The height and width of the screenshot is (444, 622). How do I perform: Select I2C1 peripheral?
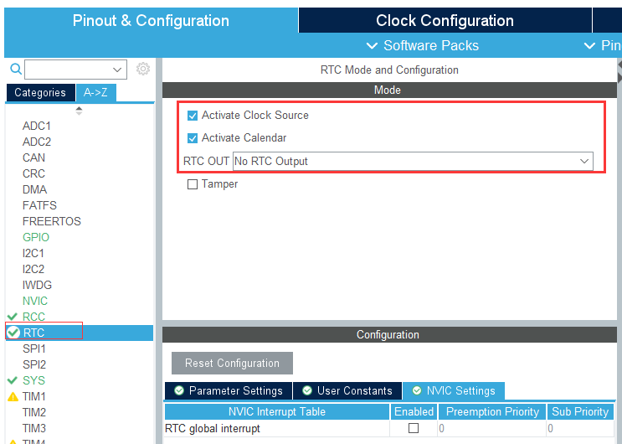click(33, 253)
